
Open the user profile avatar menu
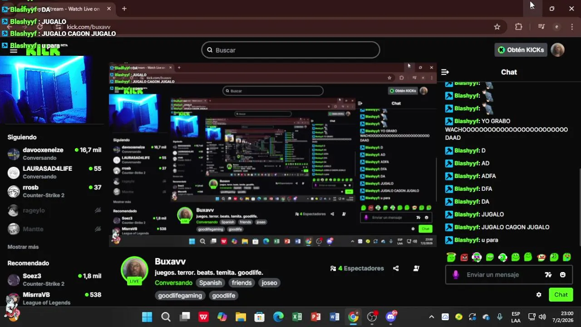pos(557,50)
